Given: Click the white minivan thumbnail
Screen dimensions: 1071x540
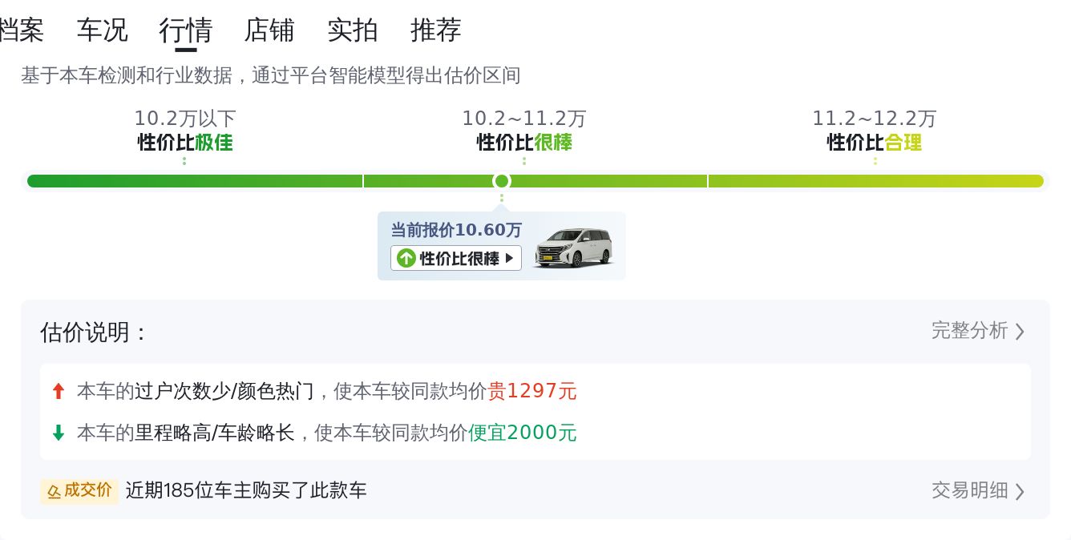Looking at the screenshot, I should (x=572, y=247).
